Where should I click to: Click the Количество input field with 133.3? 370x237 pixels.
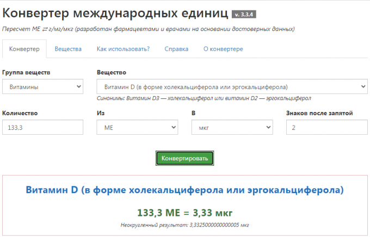[x=42, y=127]
